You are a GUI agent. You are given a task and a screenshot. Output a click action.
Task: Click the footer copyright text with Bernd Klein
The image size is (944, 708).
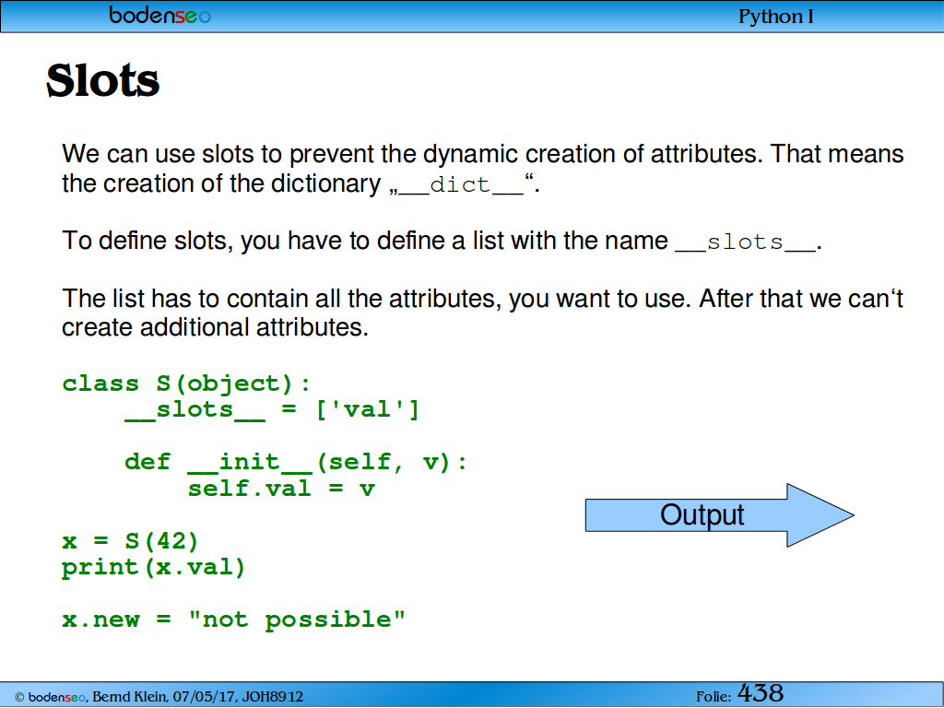tap(159, 697)
